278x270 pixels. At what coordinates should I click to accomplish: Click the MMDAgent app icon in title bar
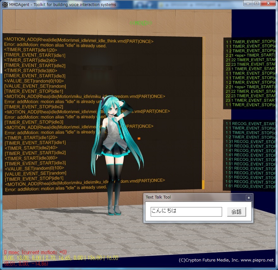click(x=5, y=4)
